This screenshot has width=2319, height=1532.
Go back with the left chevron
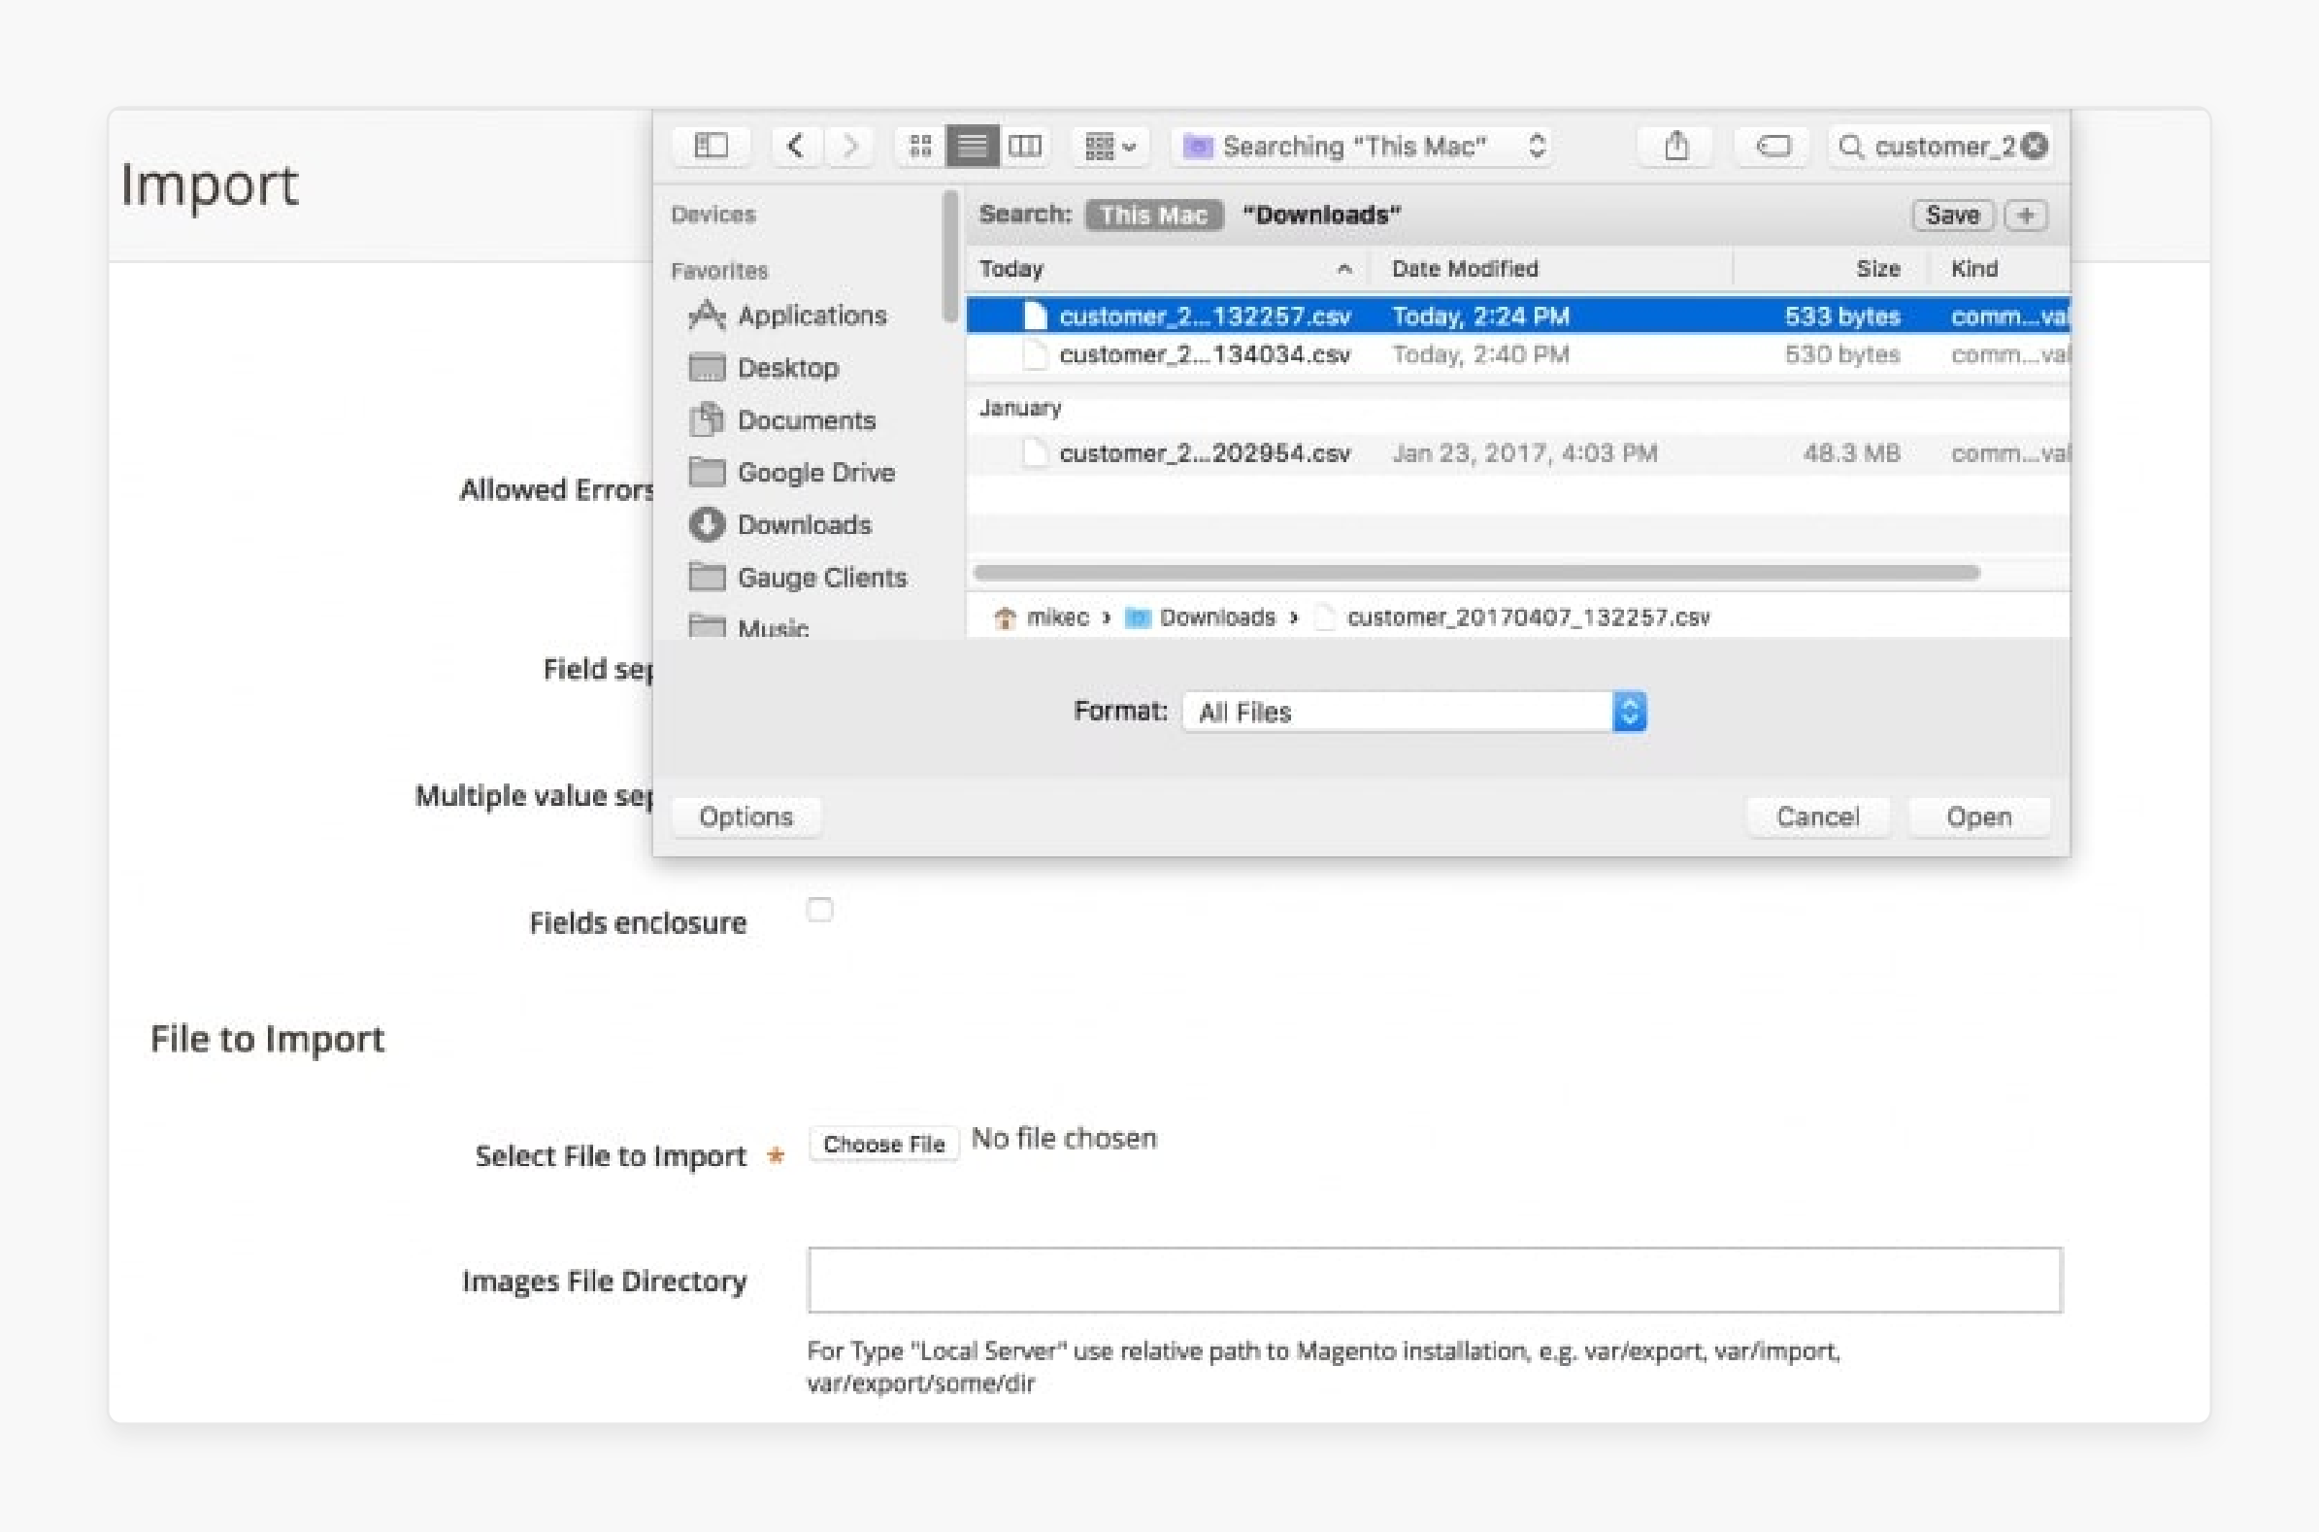[796, 147]
